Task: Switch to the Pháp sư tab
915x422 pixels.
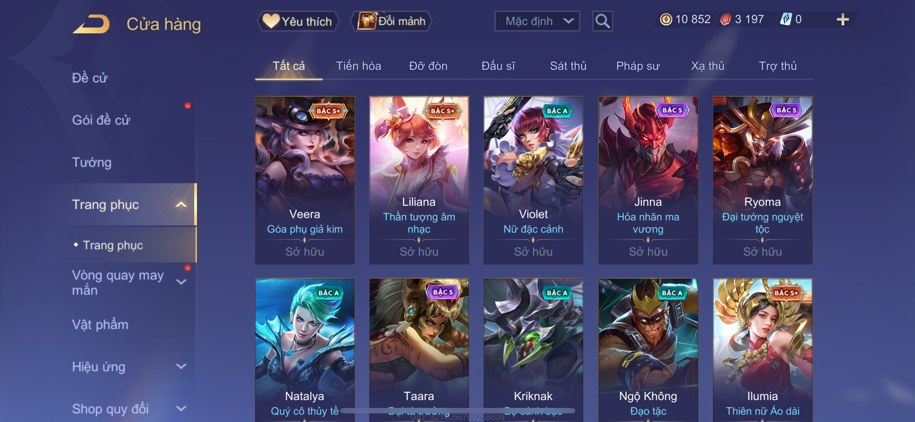Action: [638, 66]
